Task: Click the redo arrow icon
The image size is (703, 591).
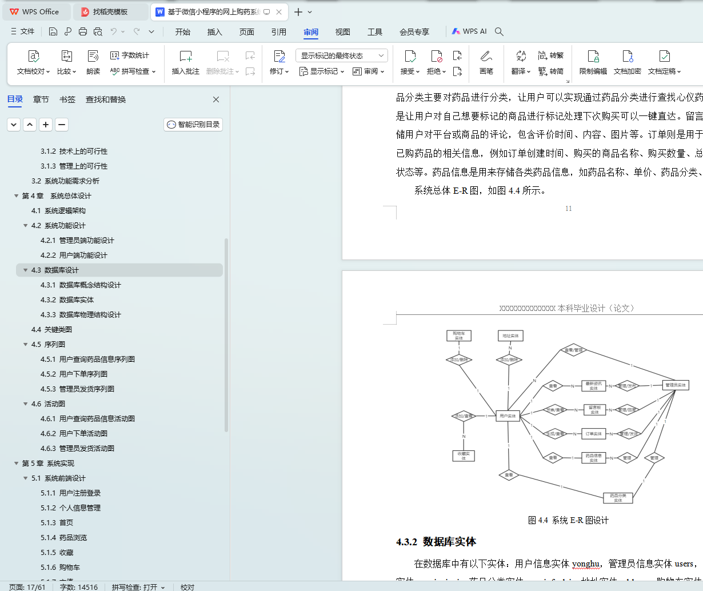Action: click(x=137, y=31)
